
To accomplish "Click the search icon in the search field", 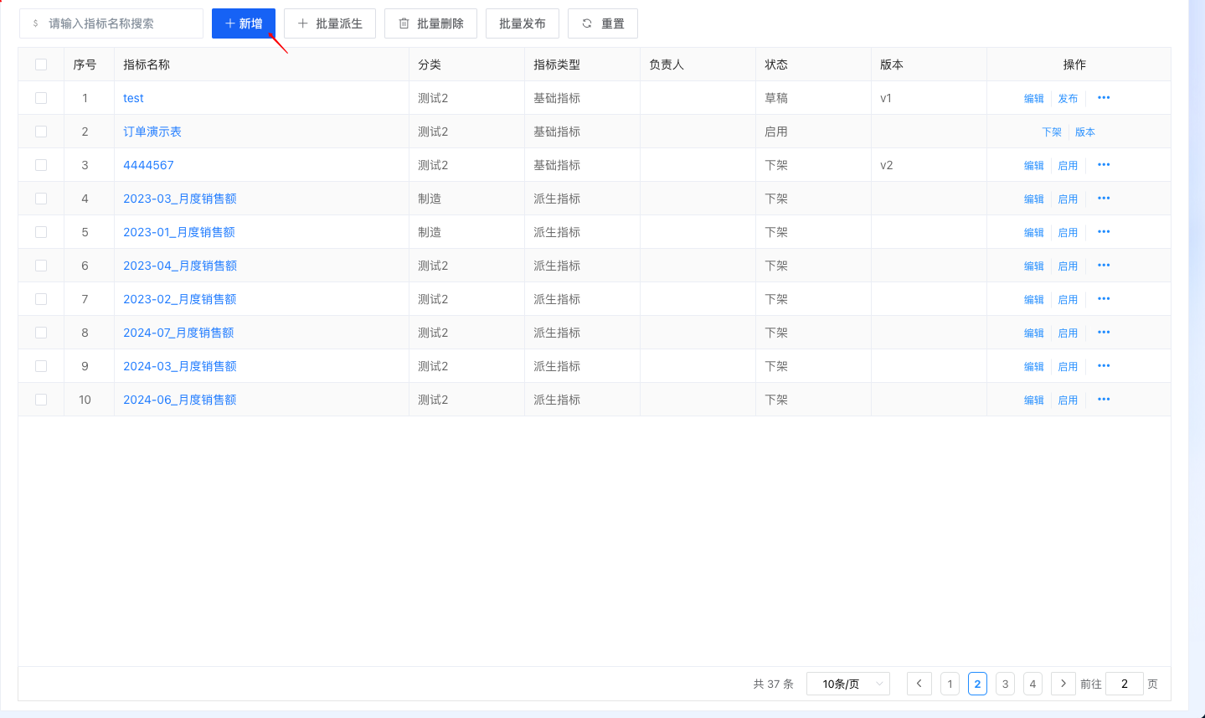I will pos(33,23).
